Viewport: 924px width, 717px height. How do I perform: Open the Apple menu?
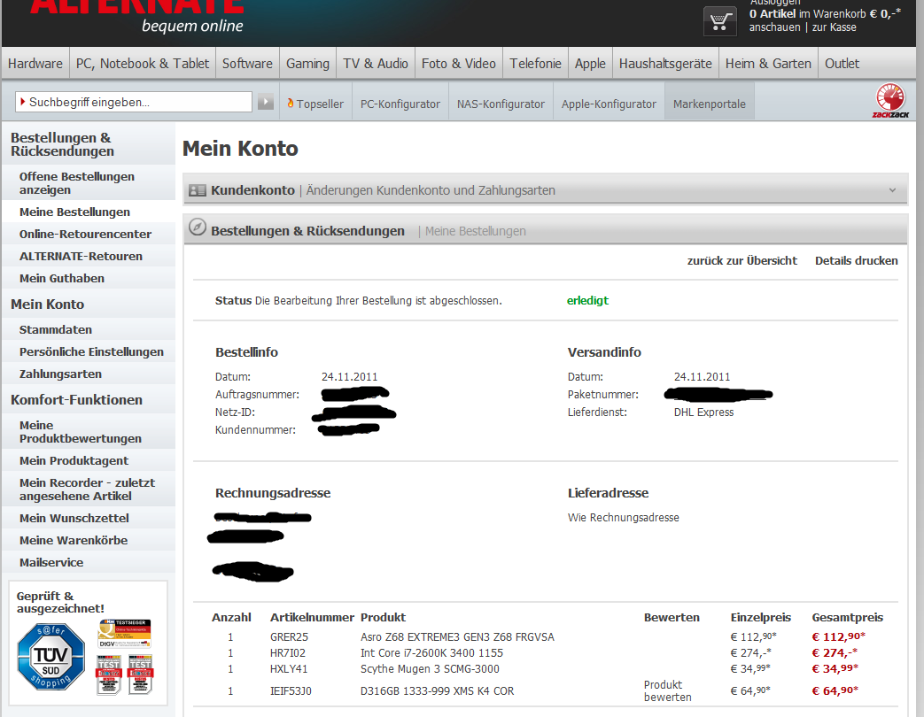coord(590,64)
